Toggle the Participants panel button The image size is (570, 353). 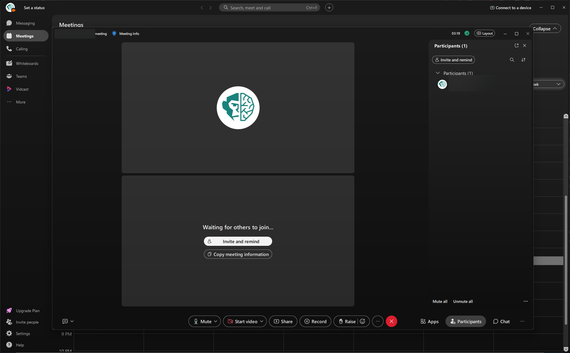coord(466,321)
